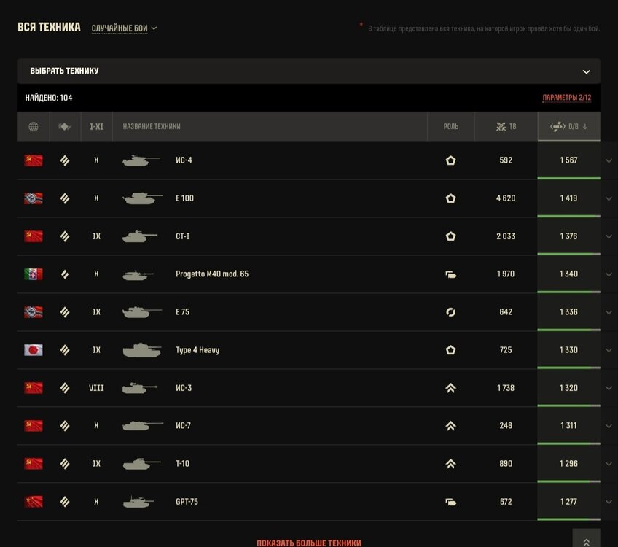618x547 pixels.
Task: Click the Japan flag on Type 4 Heavy
Action: tap(34, 350)
